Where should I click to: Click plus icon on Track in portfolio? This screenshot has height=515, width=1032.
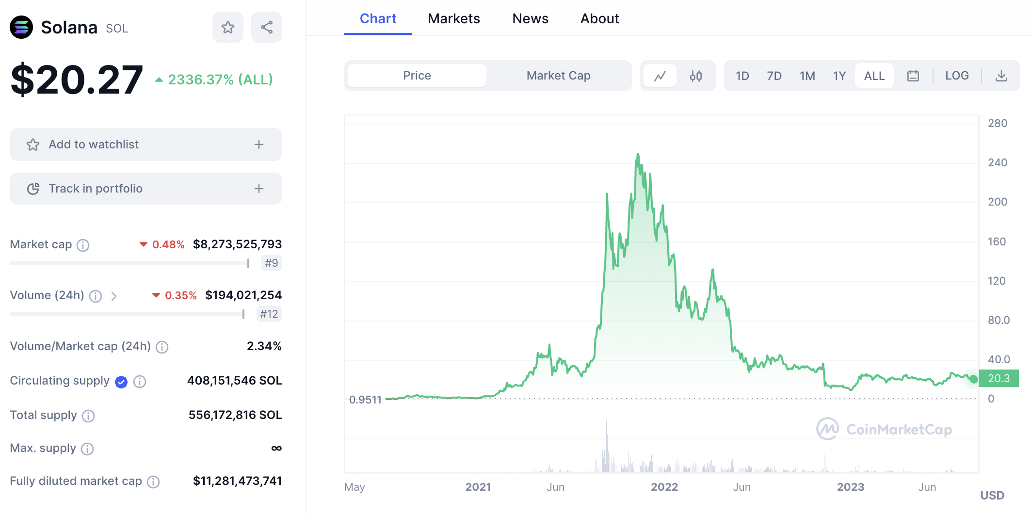tap(259, 189)
